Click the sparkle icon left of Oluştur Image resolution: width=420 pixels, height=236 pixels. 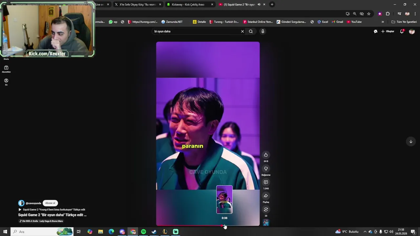tap(376, 31)
